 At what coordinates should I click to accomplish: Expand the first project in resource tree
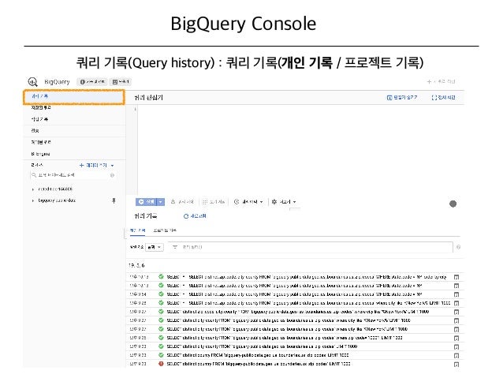coord(33,189)
